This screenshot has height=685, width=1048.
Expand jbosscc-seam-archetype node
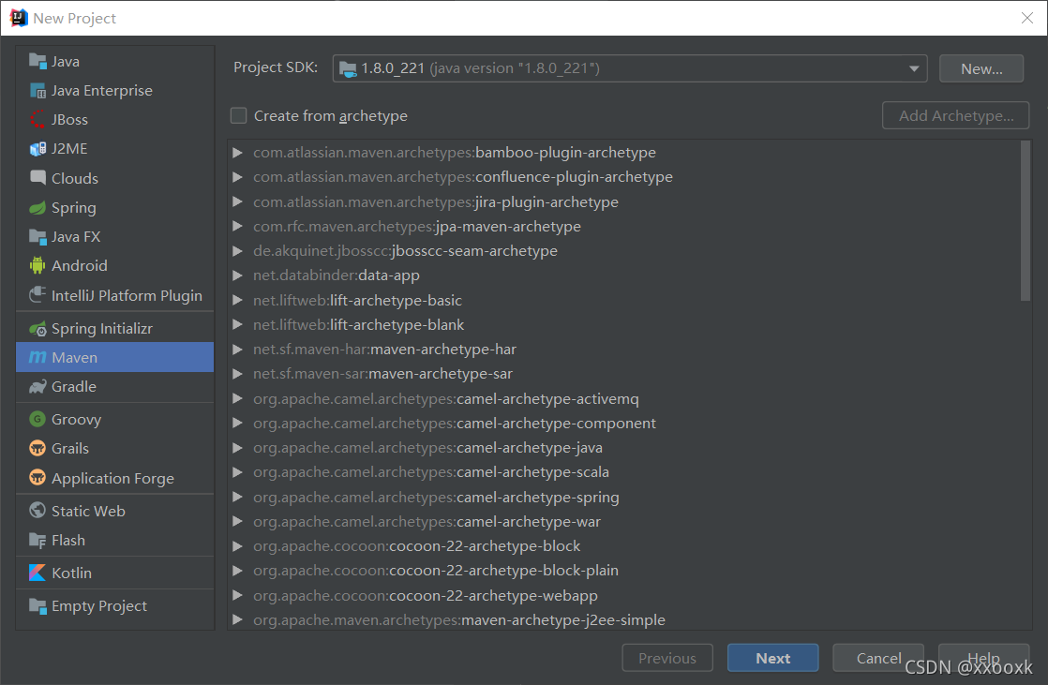point(237,250)
